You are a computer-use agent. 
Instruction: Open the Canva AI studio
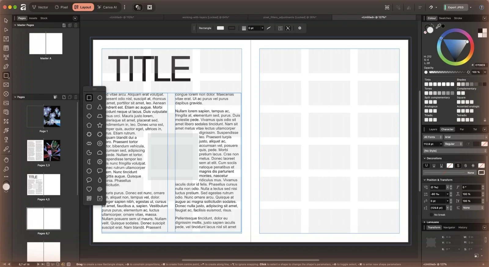click(107, 7)
